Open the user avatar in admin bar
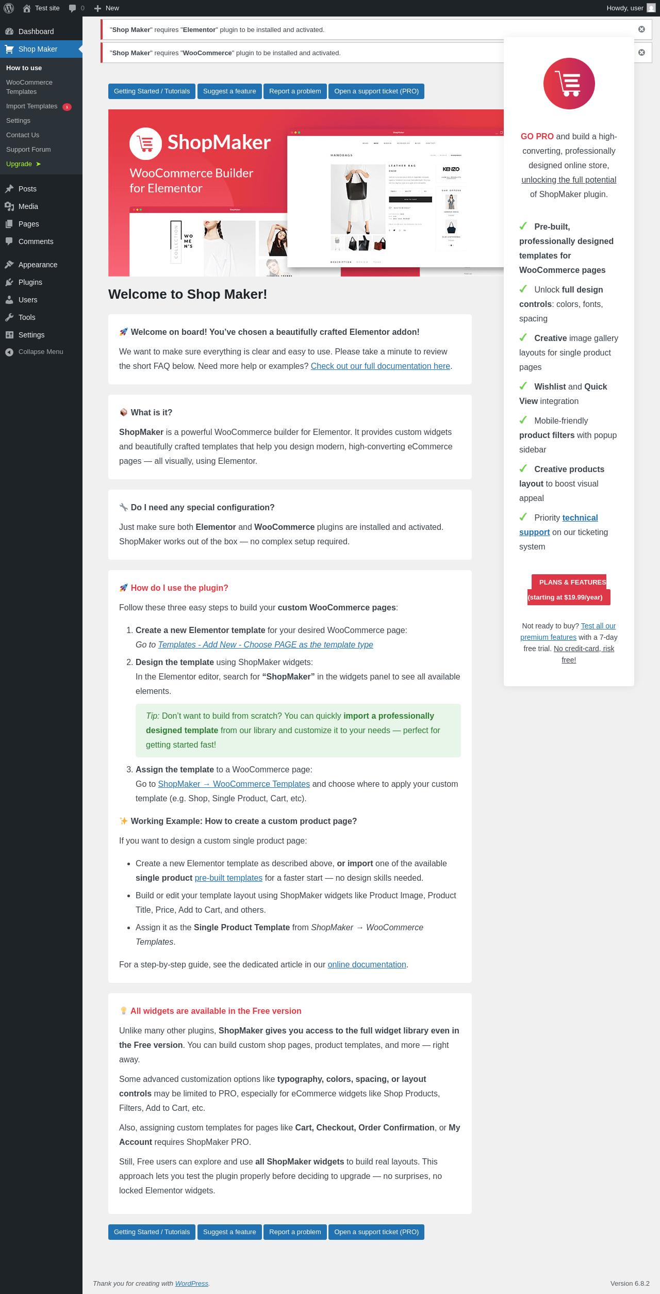Viewport: 660px width, 1294px height. 651,8
